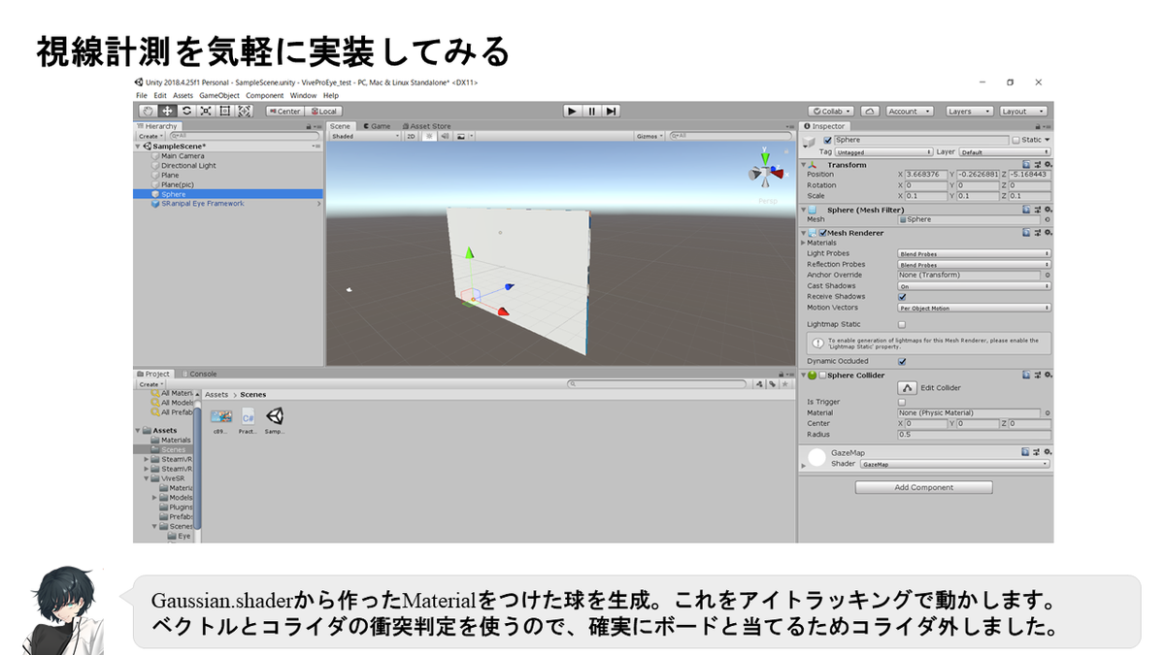Screen dimensions: 1165x655
Task: Toggle the Static checkbox
Action: pos(1015,140)
